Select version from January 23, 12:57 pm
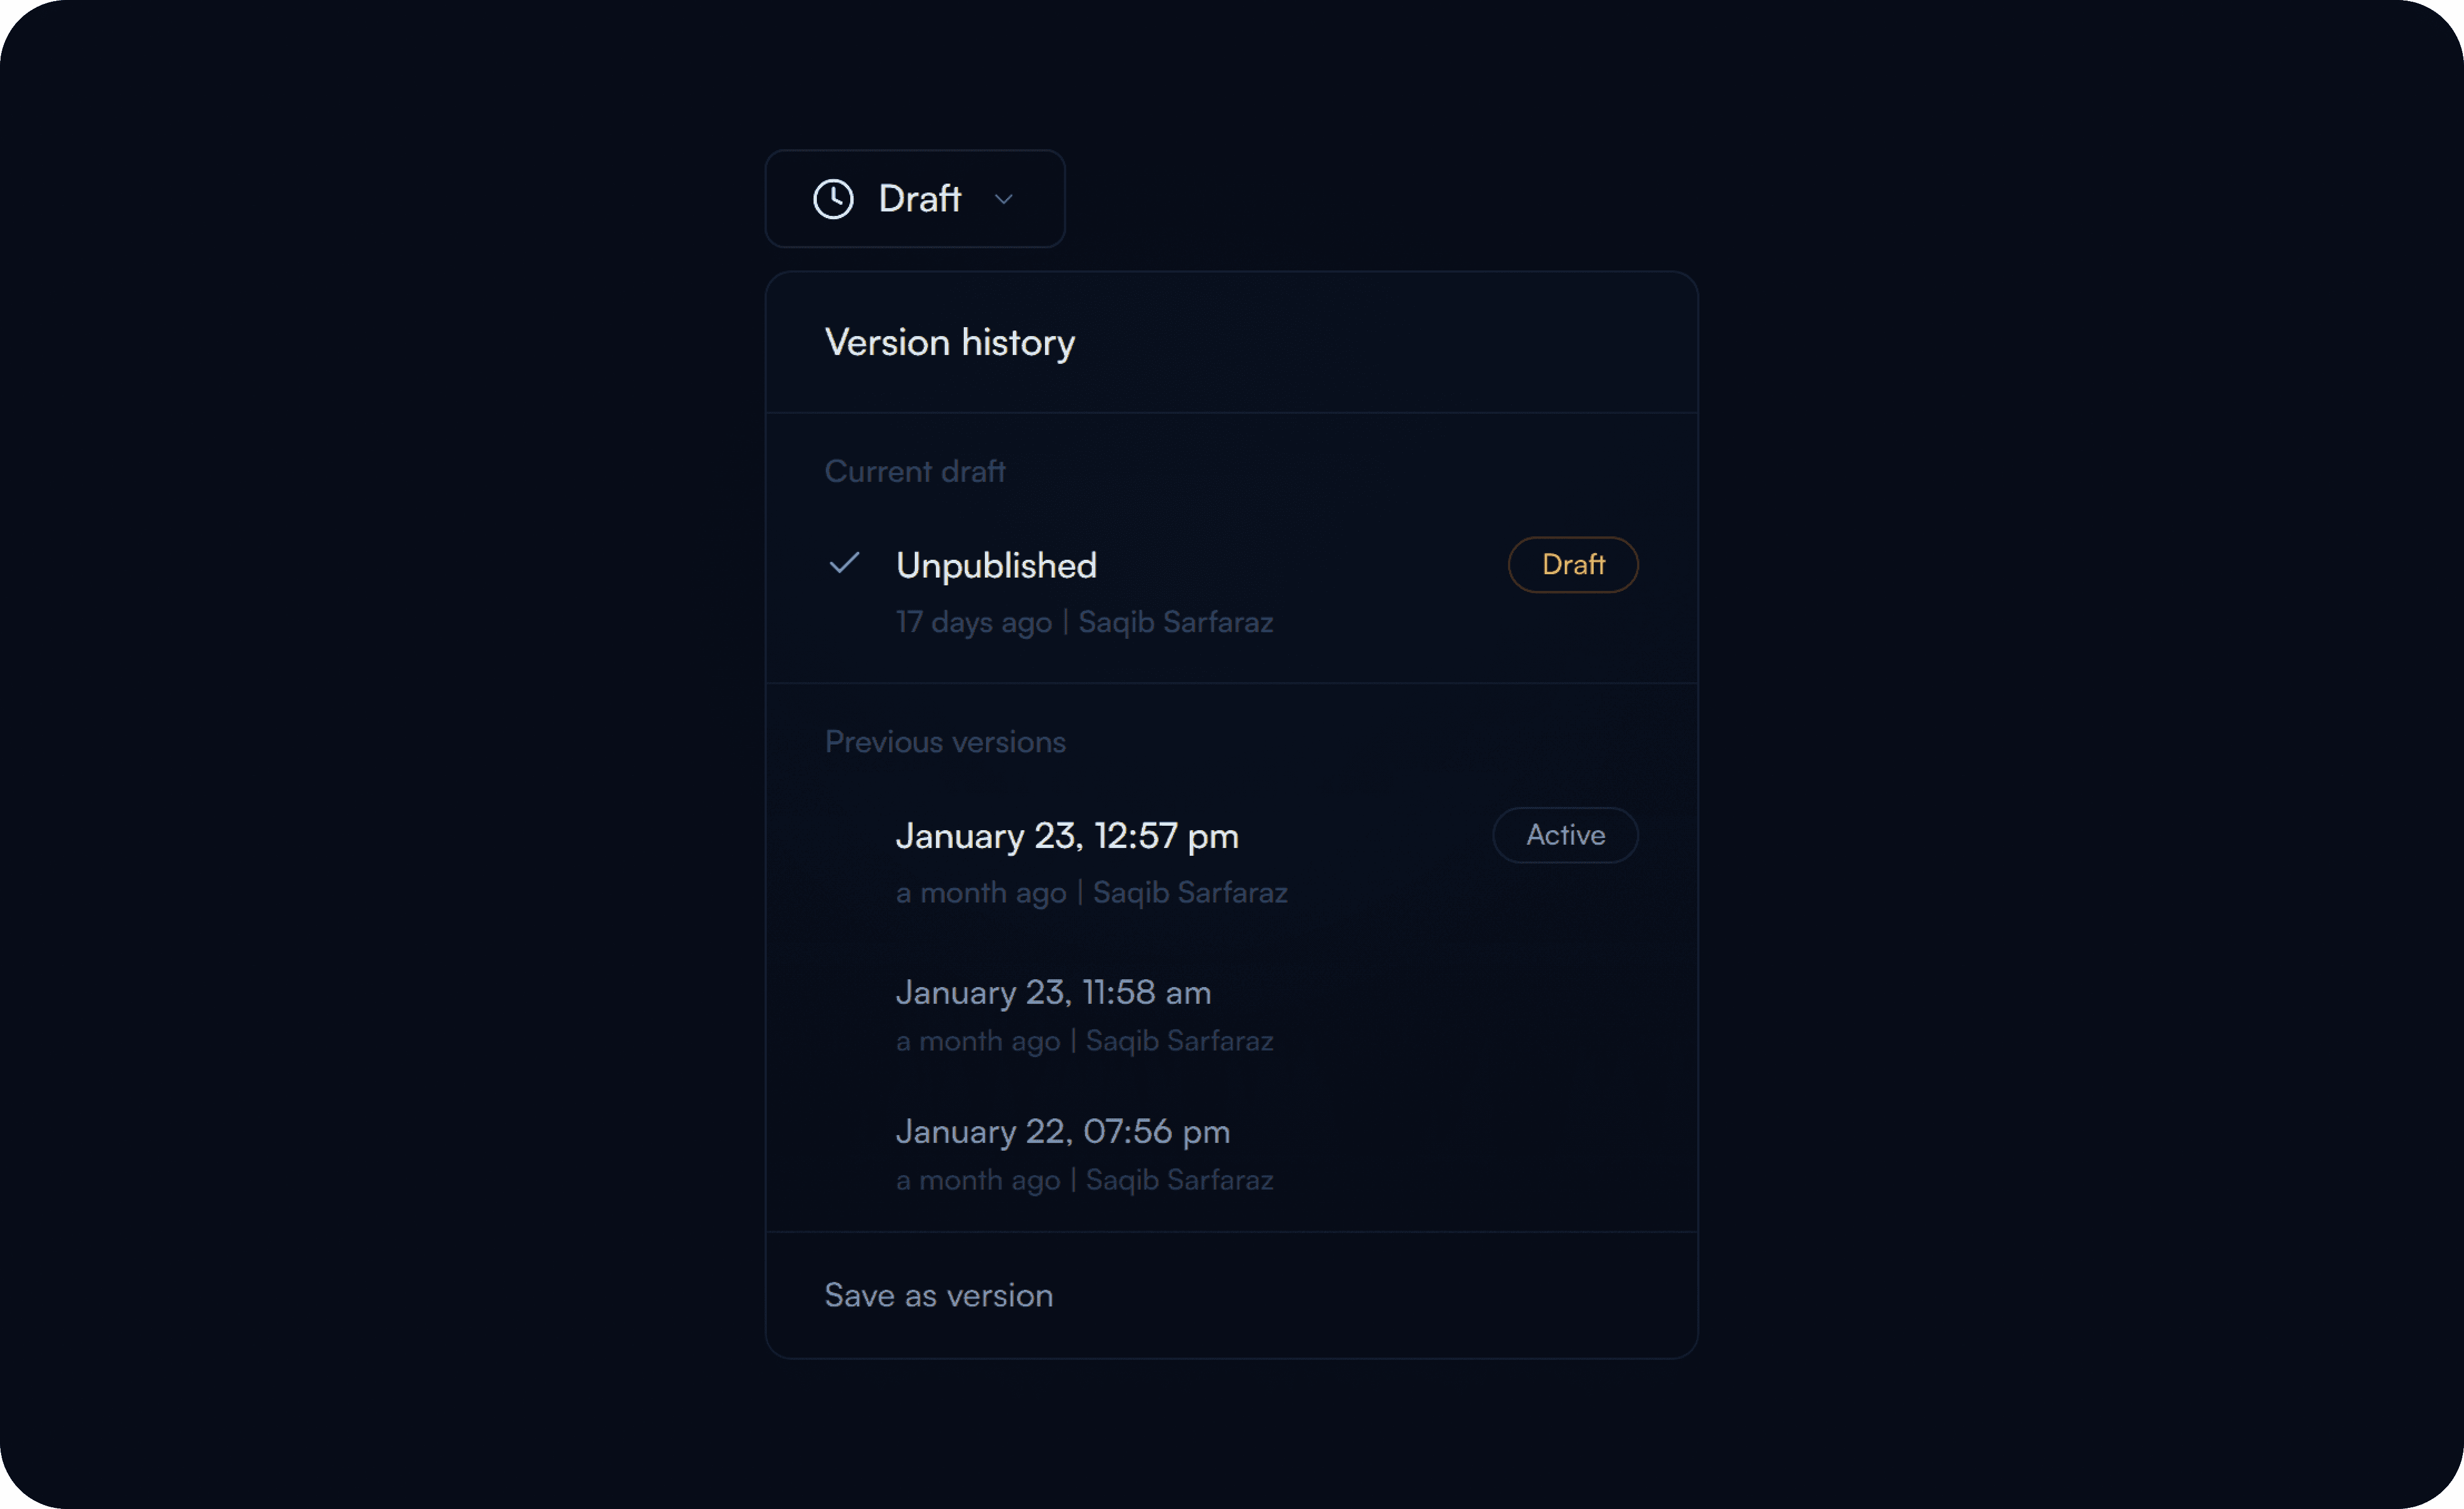Screen dimensions: 2464x1509 pos(1066,836)
